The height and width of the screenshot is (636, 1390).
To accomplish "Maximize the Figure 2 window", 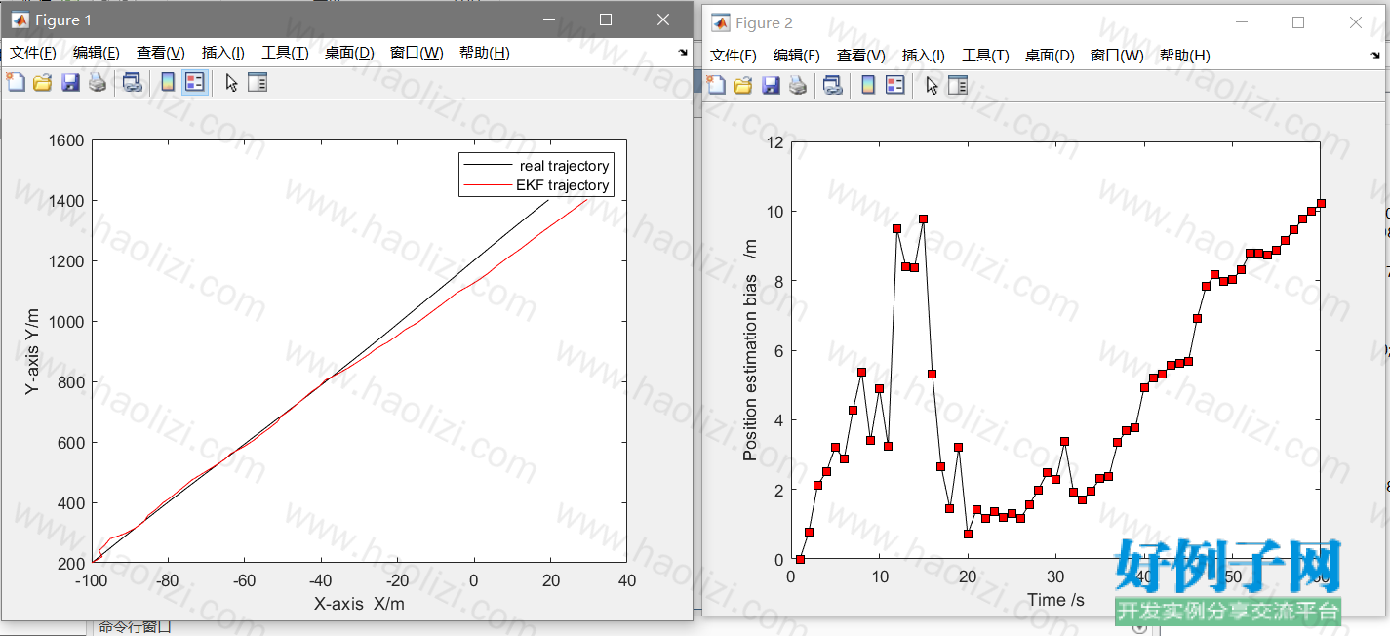I will (x=1298, y=22).
